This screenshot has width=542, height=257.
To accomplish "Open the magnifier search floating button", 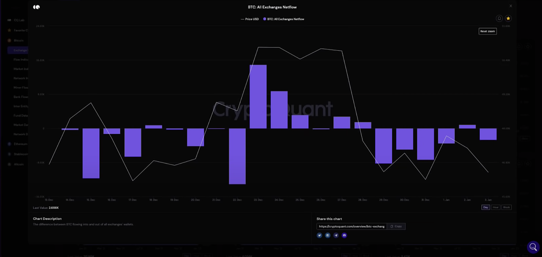I will point(533,247).
